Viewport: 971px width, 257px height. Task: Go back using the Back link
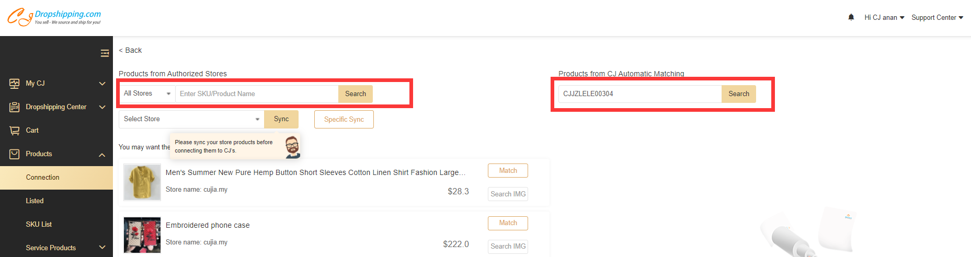tap(130, 50)
